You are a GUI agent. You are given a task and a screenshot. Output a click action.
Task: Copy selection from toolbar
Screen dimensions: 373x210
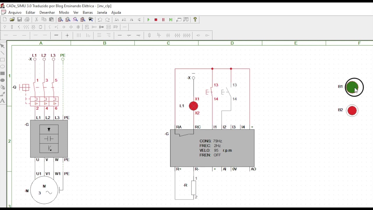click(x=44, y=20)
